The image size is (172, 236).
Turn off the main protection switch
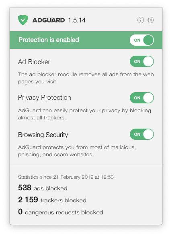coord(142,40)
